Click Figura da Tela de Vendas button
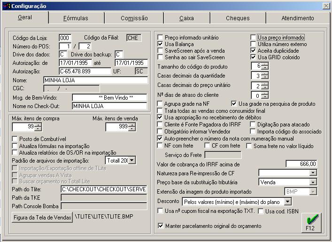This screenshot has width=332, height=242. coord(42,217)
